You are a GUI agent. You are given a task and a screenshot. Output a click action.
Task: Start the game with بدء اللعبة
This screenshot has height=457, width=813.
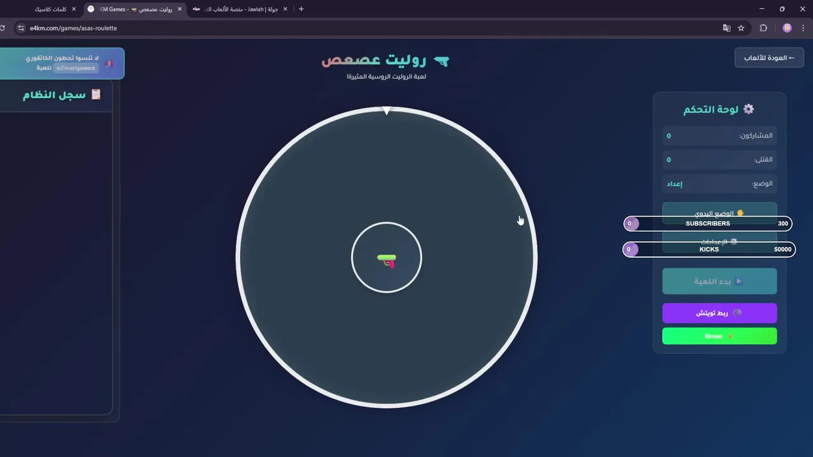coord(720,281)
